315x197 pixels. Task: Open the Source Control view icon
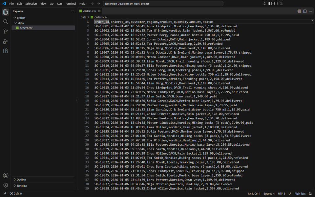(6, 31)
